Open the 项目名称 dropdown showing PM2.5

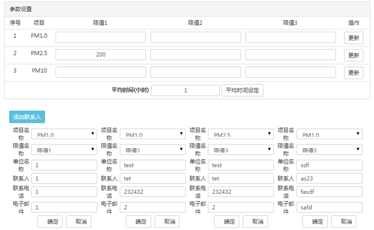[x=241, y=135]
